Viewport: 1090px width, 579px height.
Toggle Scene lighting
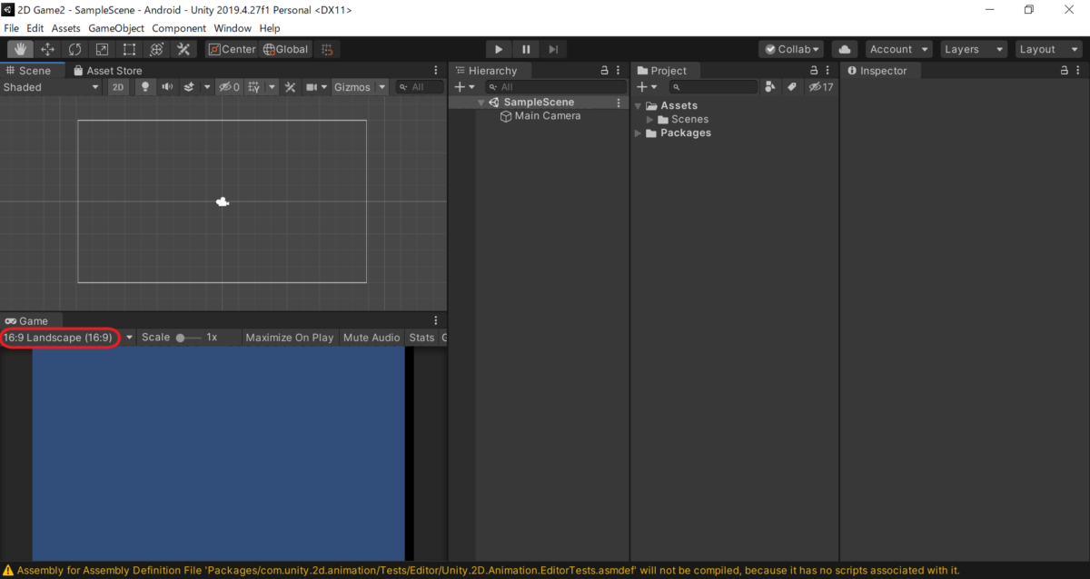[x=144, y=87]
